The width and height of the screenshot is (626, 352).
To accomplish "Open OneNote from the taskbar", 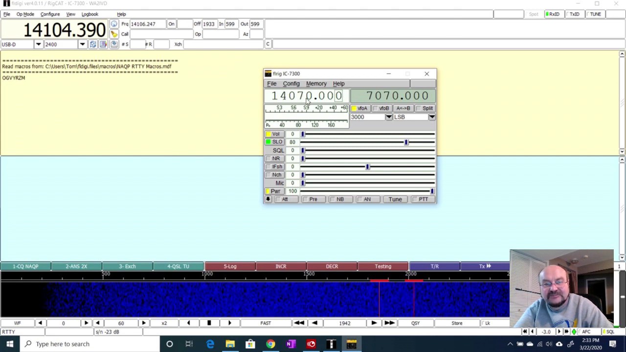I will (x=291, y=344).
